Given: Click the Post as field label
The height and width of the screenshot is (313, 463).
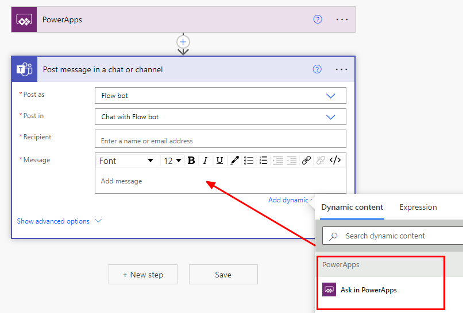Looking at the screenshot, I should [x=34, y=95].
